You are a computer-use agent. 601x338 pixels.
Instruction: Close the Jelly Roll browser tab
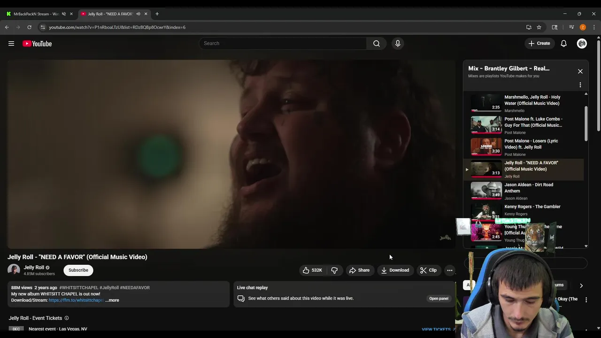click(146, 14)
